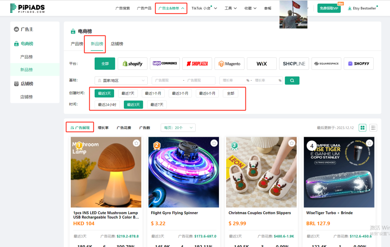Click the 电商榜 sidebar shop icon
390x247 pixels.
16,44
